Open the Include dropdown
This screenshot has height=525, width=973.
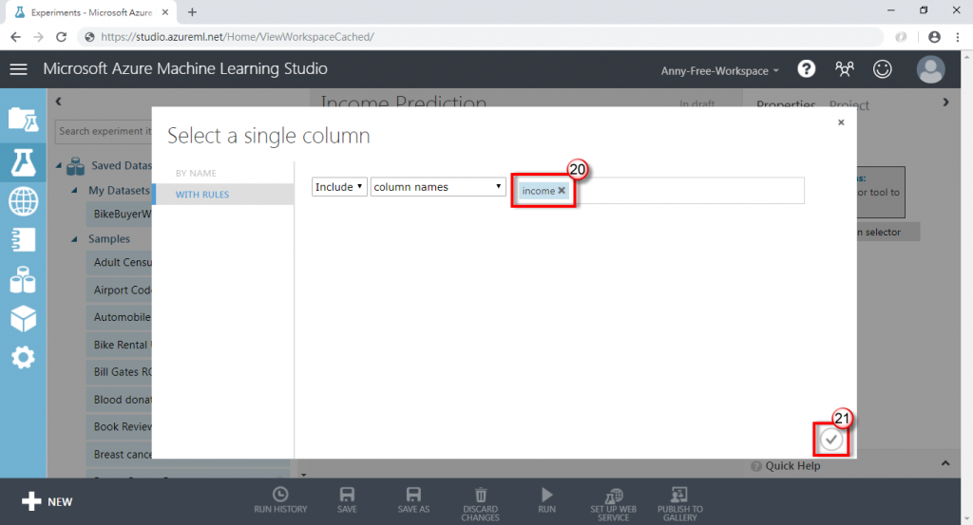(x=339, y=187)
